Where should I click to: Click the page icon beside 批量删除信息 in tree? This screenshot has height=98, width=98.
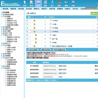[6, 83]
